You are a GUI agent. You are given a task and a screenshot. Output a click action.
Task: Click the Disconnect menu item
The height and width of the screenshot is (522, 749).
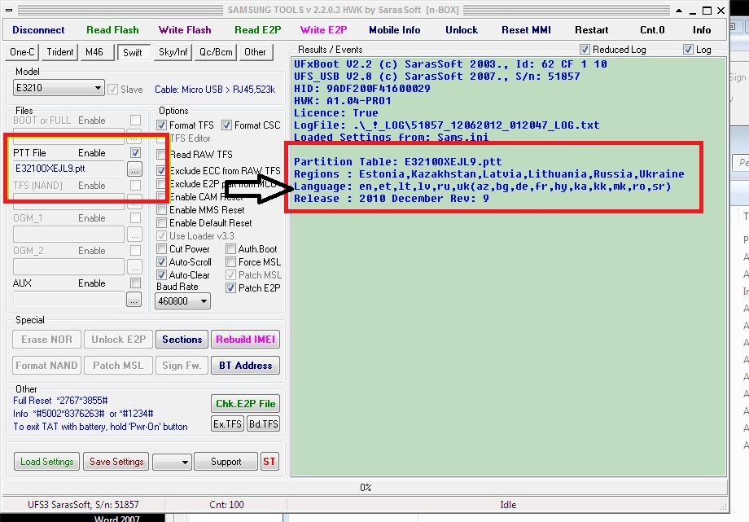(x=38, y=29)
